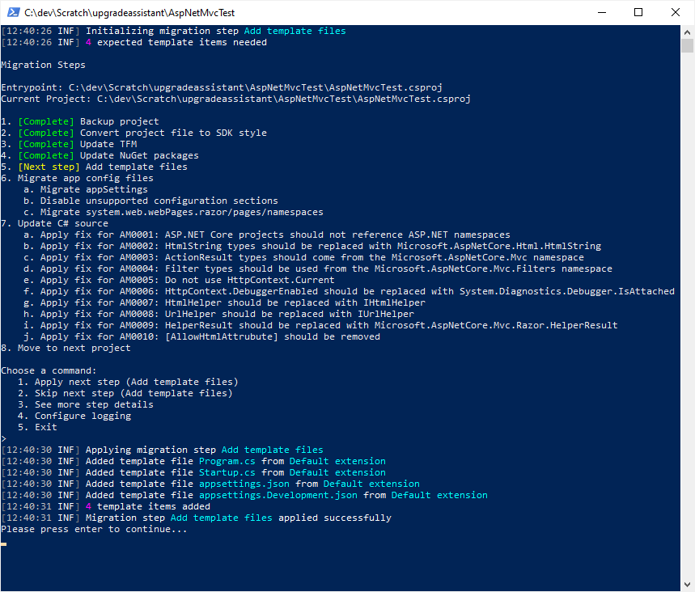The image size is (695, 592).
Task: Click the scrollbar up arrow
Action: pos(689,30)
